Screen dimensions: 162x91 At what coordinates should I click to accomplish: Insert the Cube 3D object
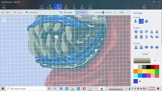coord(136,32)
